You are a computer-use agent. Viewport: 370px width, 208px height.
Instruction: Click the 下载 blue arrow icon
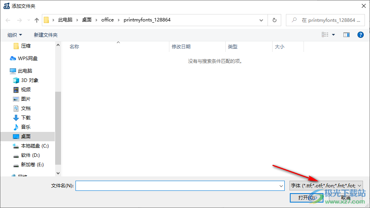[x=16, y=118]
